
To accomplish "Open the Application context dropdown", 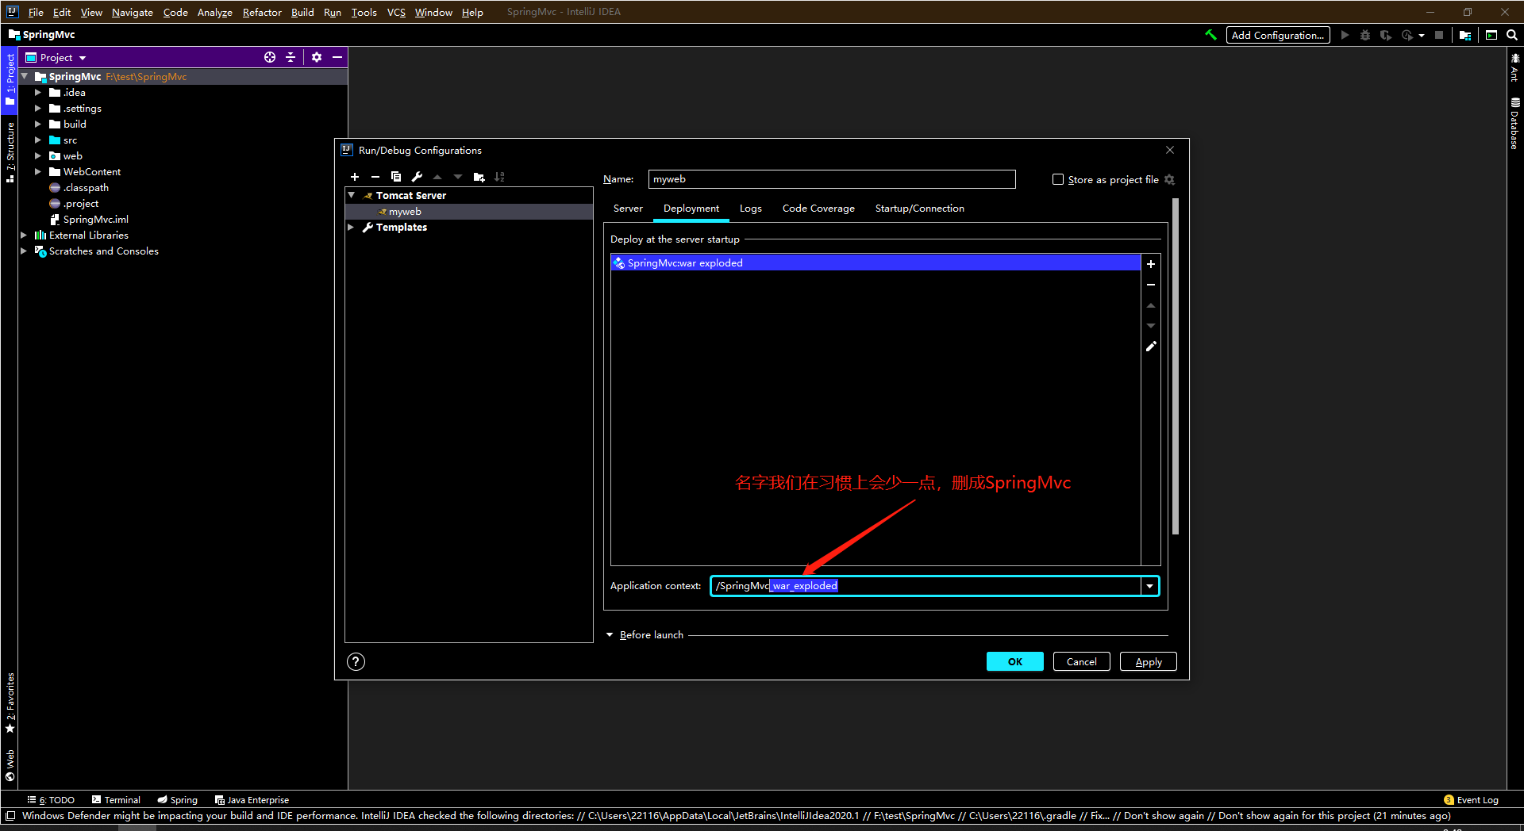I will (1149, 586).
